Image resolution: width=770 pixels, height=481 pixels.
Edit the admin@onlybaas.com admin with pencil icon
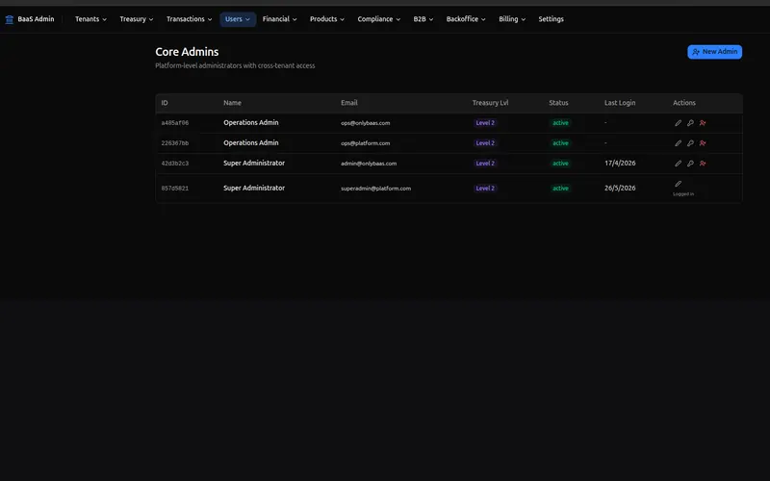[x=678, y=164]
